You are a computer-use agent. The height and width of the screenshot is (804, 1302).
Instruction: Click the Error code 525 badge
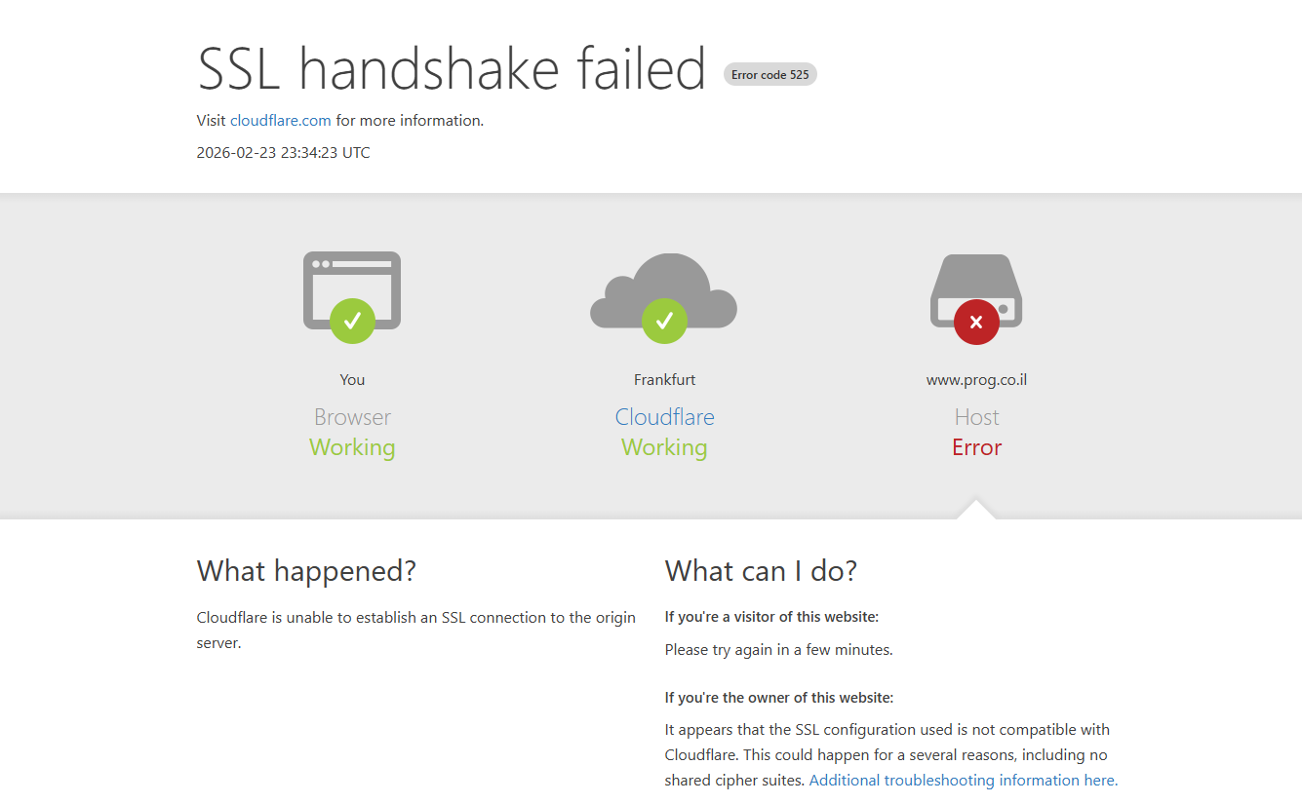[769, 75]
